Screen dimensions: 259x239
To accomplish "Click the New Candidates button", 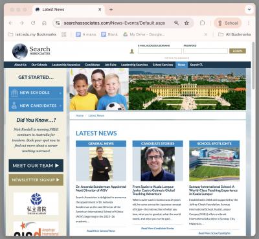I will click(x=36, y=106).
